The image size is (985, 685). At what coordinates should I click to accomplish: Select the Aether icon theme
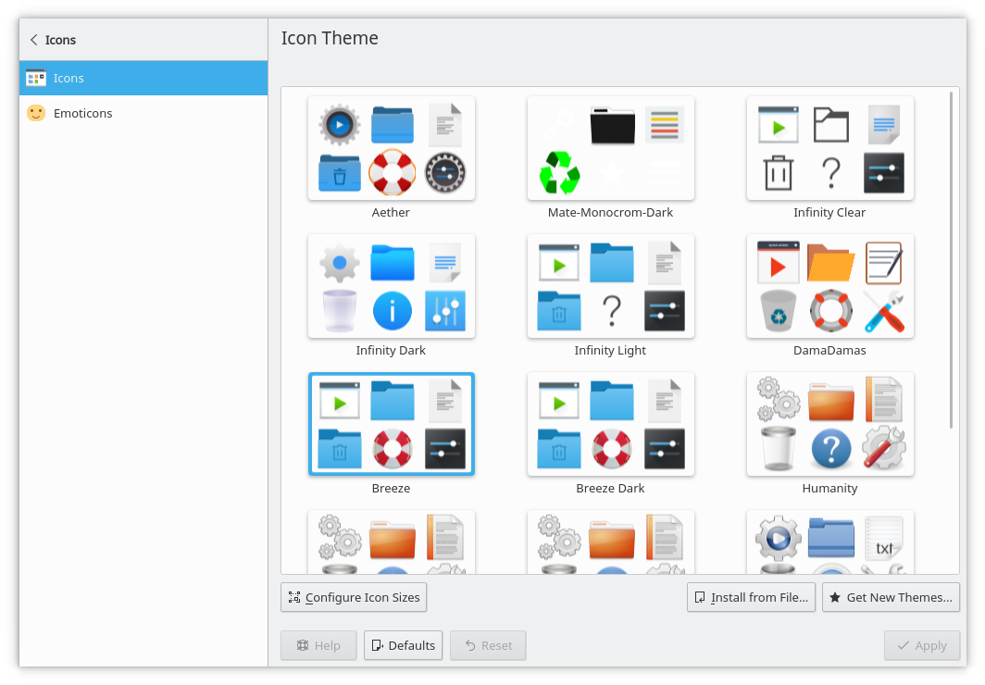(x=391, y=148)
